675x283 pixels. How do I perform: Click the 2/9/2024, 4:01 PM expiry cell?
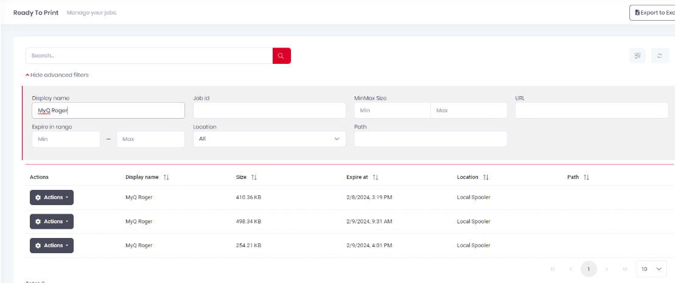click(369, 245)
